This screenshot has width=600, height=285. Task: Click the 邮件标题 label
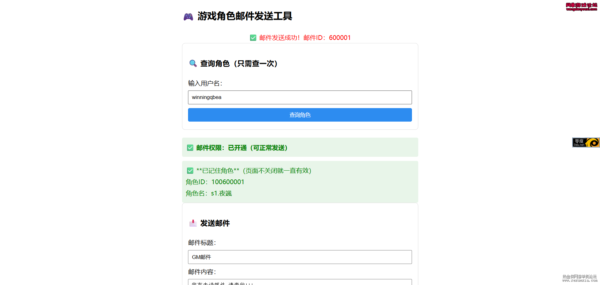click(x=202, y=243)
